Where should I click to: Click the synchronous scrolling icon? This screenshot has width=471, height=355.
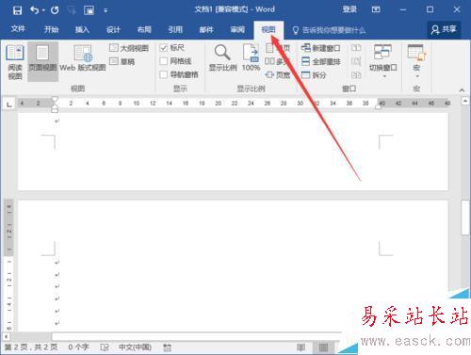pyautogui.click(x=356, y=61)
